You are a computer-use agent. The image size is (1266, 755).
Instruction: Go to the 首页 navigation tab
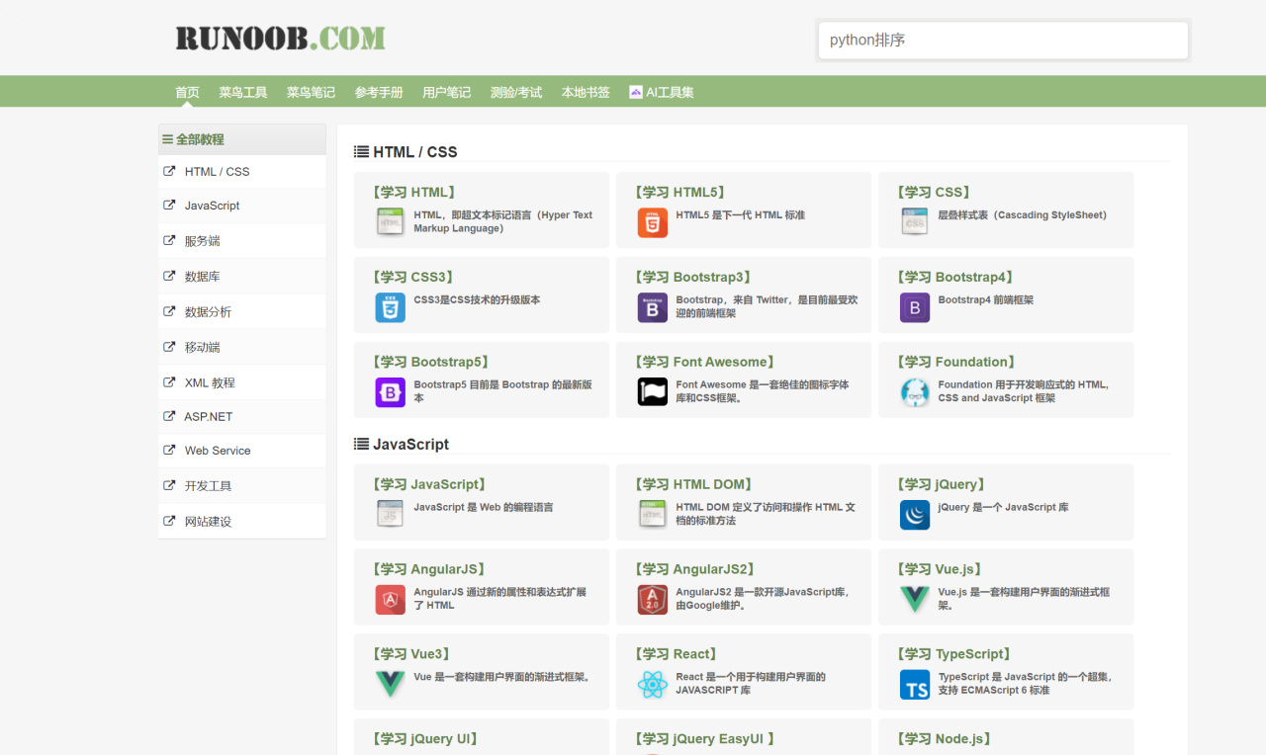coord(187,92)
